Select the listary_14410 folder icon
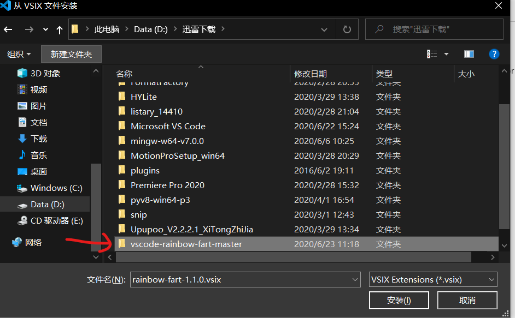The width and height of the screenshot is (515, 318). (122, 111)
